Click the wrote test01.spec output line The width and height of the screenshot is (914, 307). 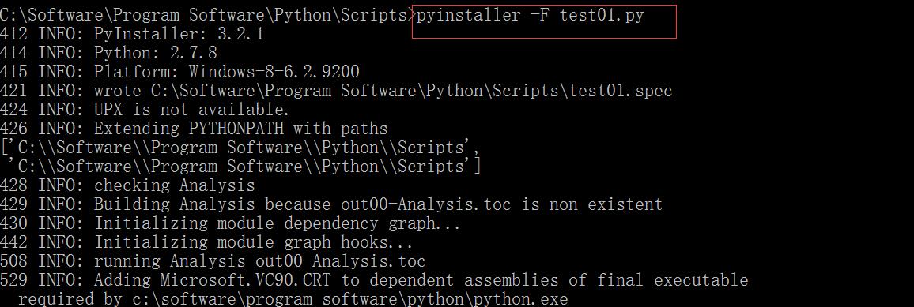click(x=336, y=92)
